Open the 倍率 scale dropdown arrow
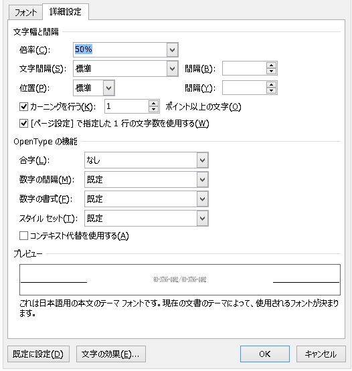 (172, 49)
